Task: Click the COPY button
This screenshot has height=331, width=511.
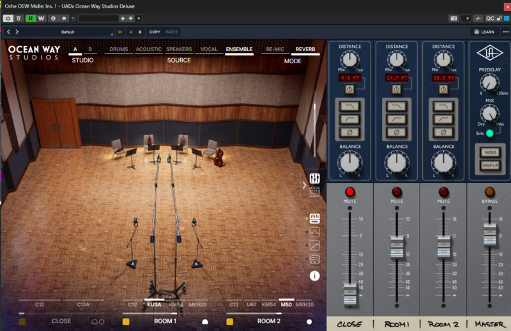Action: (x=155, y=32)
